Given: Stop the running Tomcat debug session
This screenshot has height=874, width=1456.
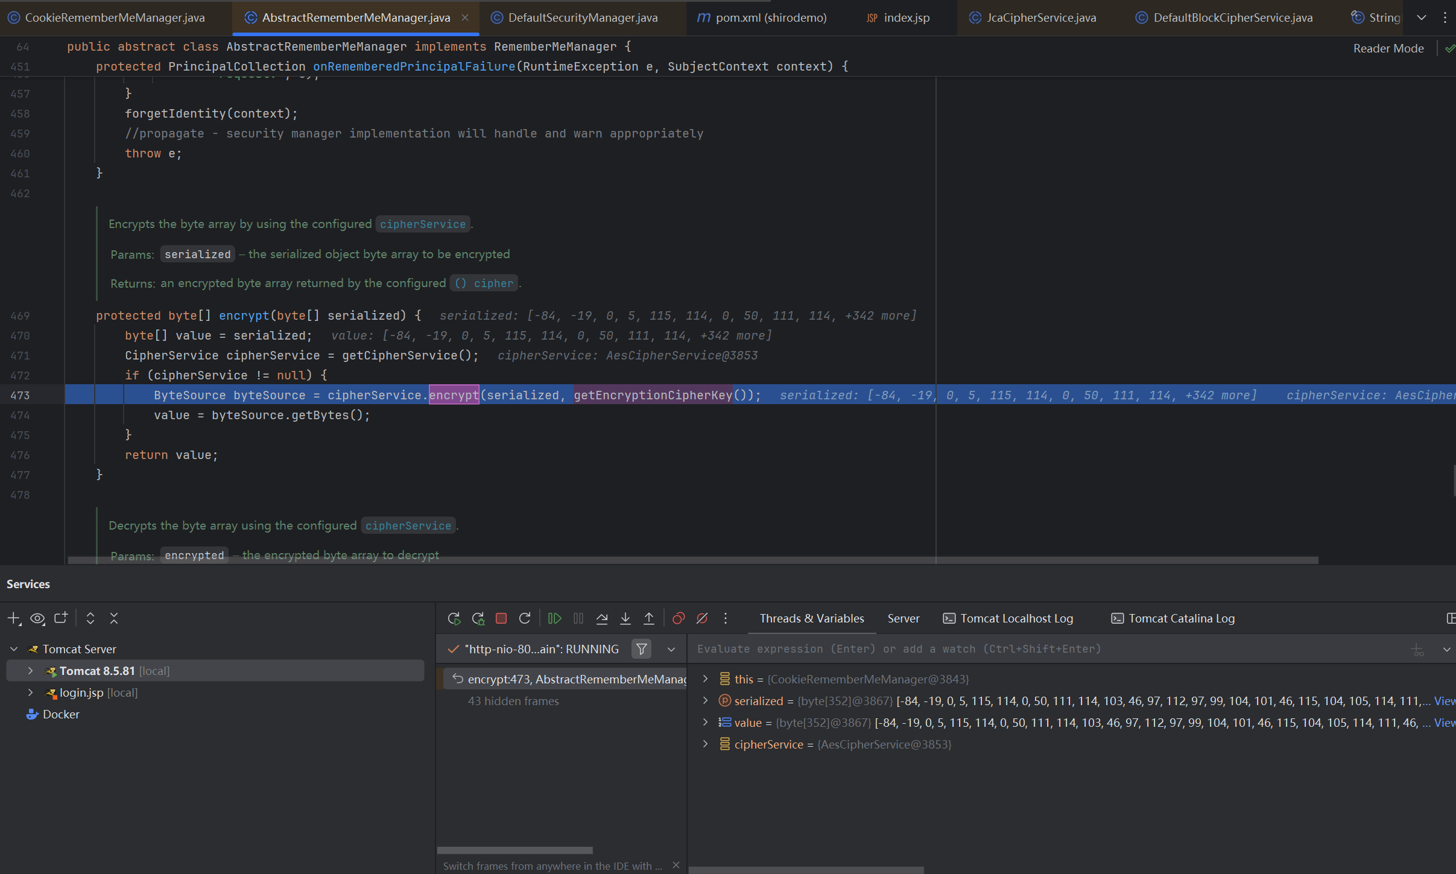Looking at the screenshot, I should click(x=501, y=618).
